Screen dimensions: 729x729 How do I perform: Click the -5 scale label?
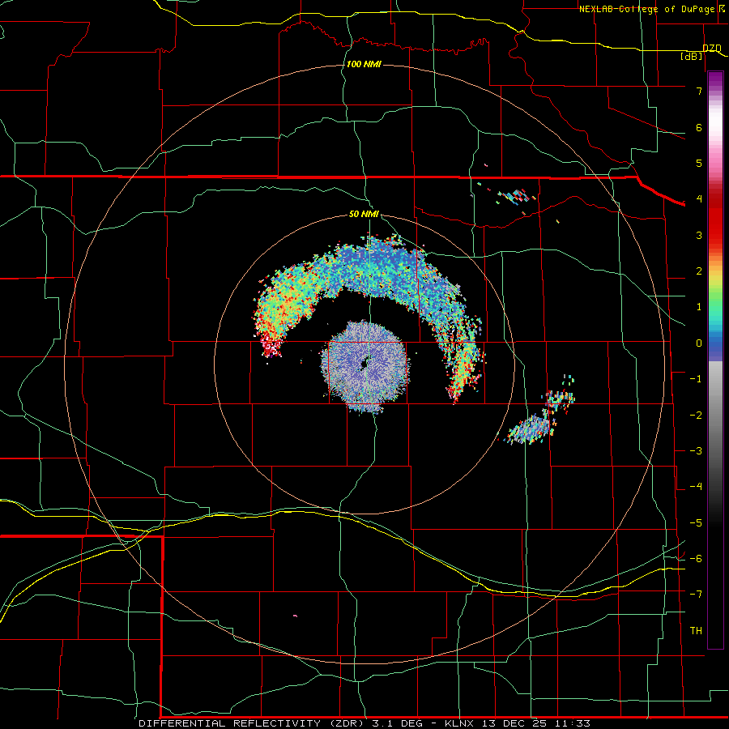[696, 523]
